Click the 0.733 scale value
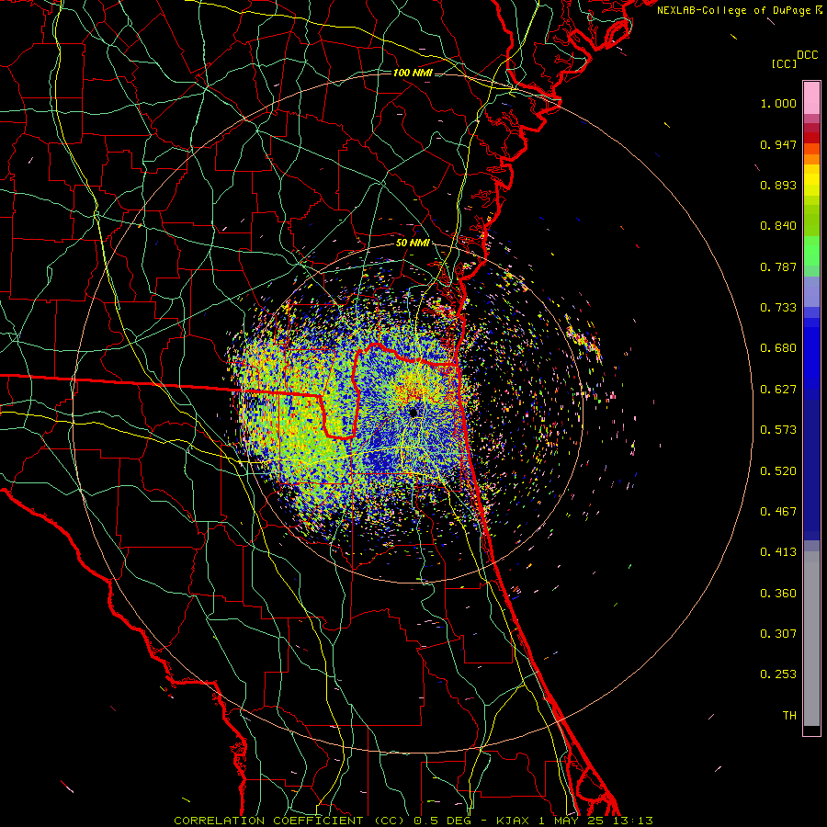This screenshot has height=827, width=827. point(778,308)
